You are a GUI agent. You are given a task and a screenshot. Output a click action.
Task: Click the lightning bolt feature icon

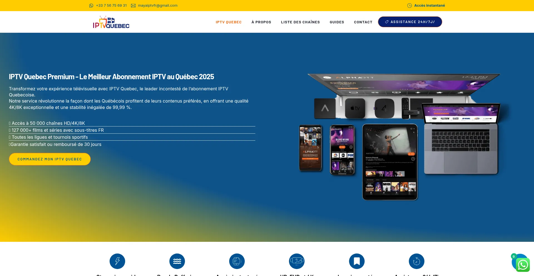117,261
